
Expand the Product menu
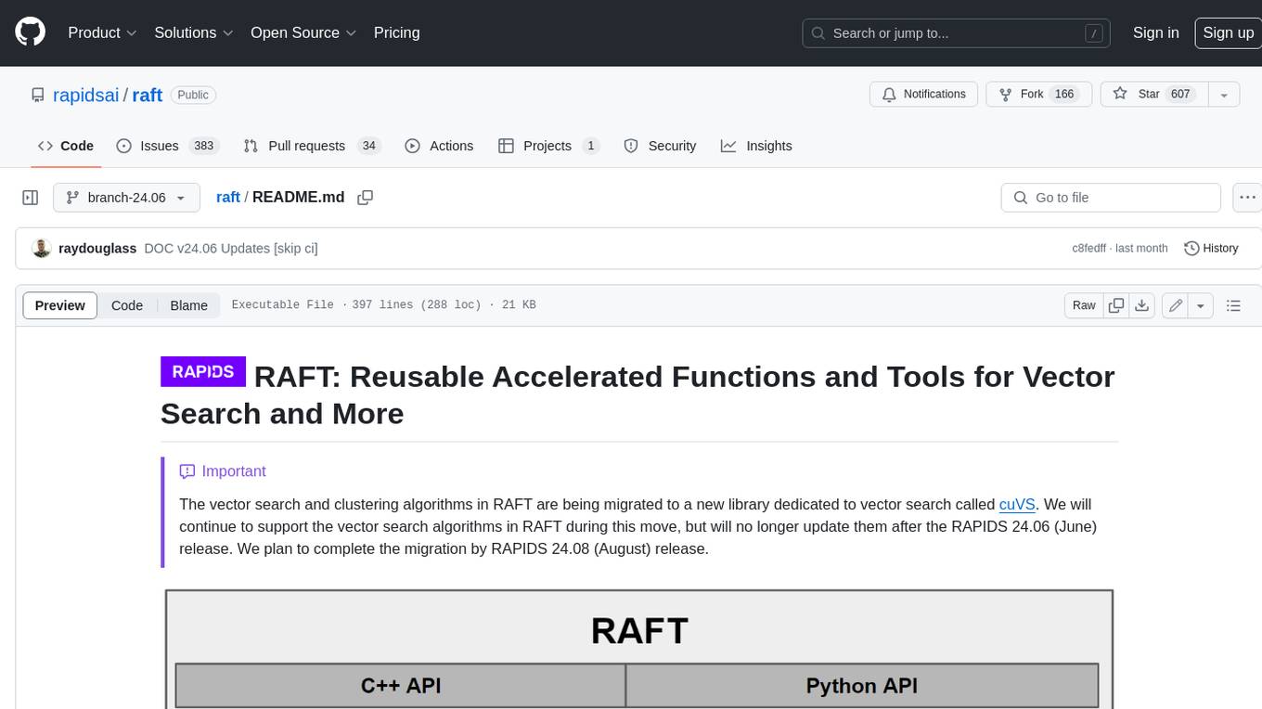(102, 32)
